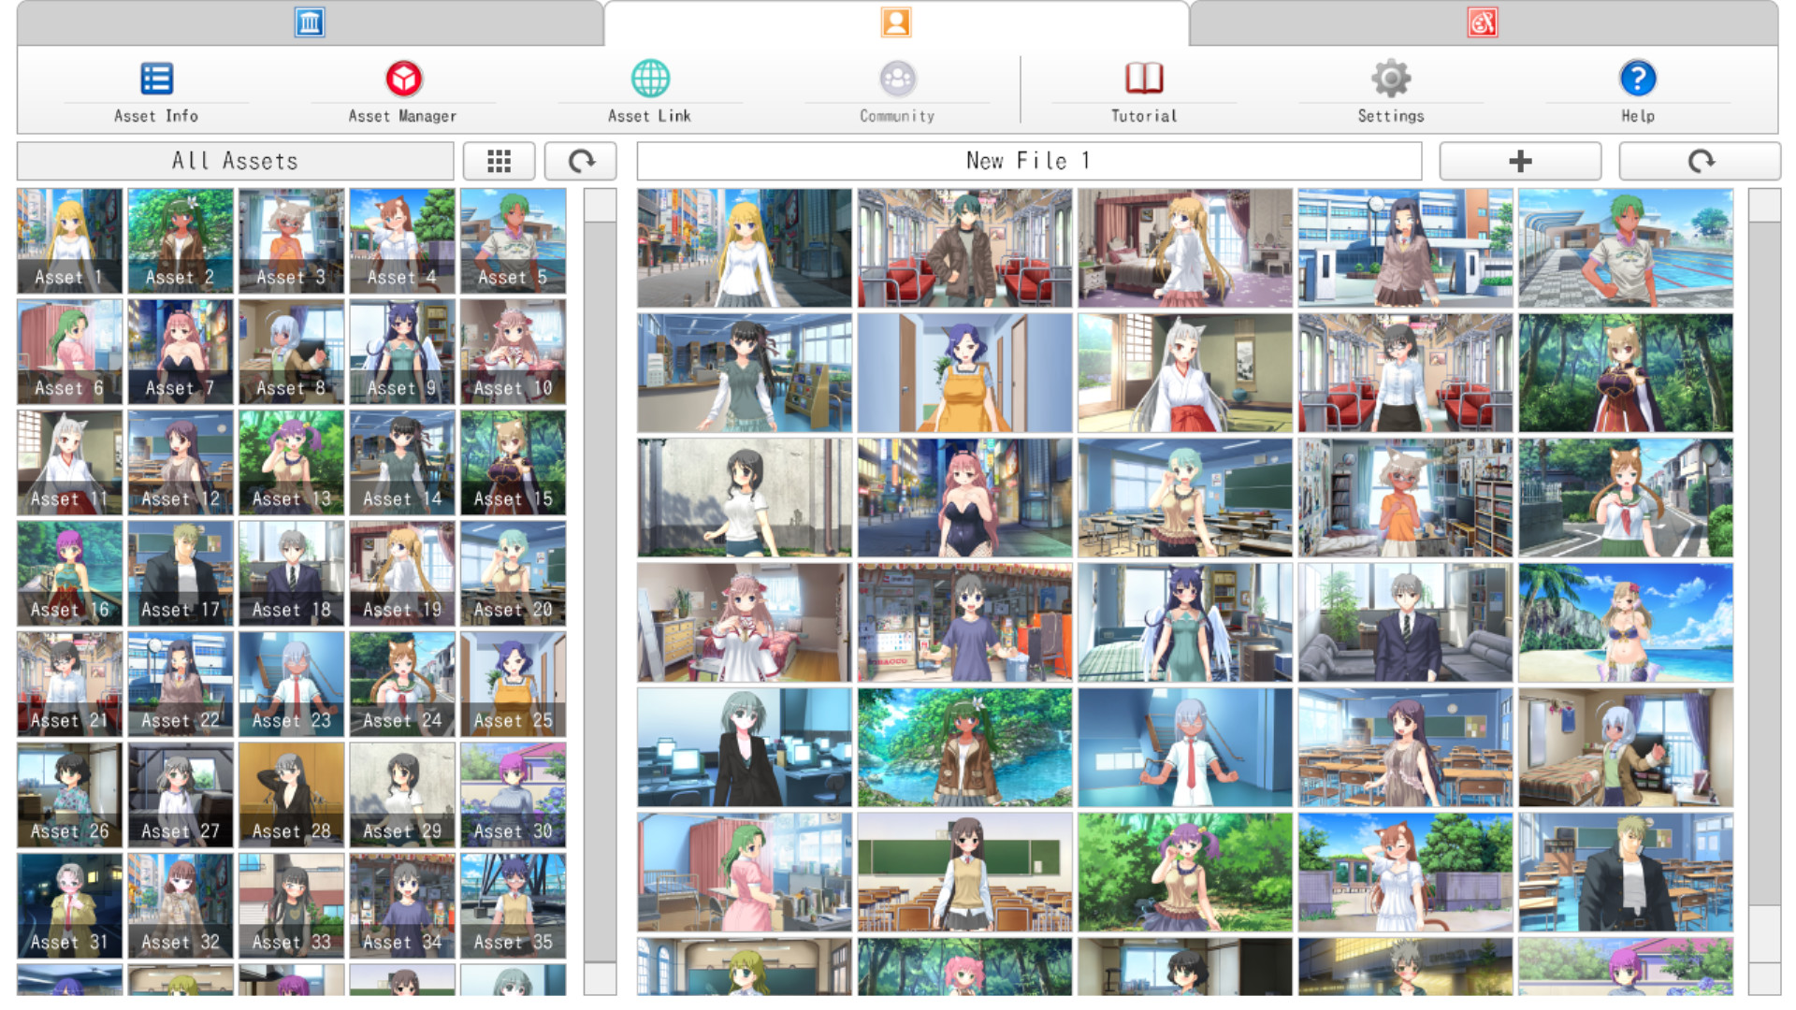This screenshot has height=1010, width=1796.
Task: Switch to the museum icon tab
Action: point(309,22)
